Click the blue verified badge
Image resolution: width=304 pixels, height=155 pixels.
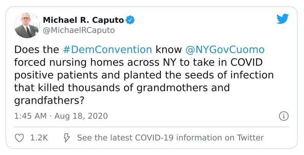click(130, 20)
